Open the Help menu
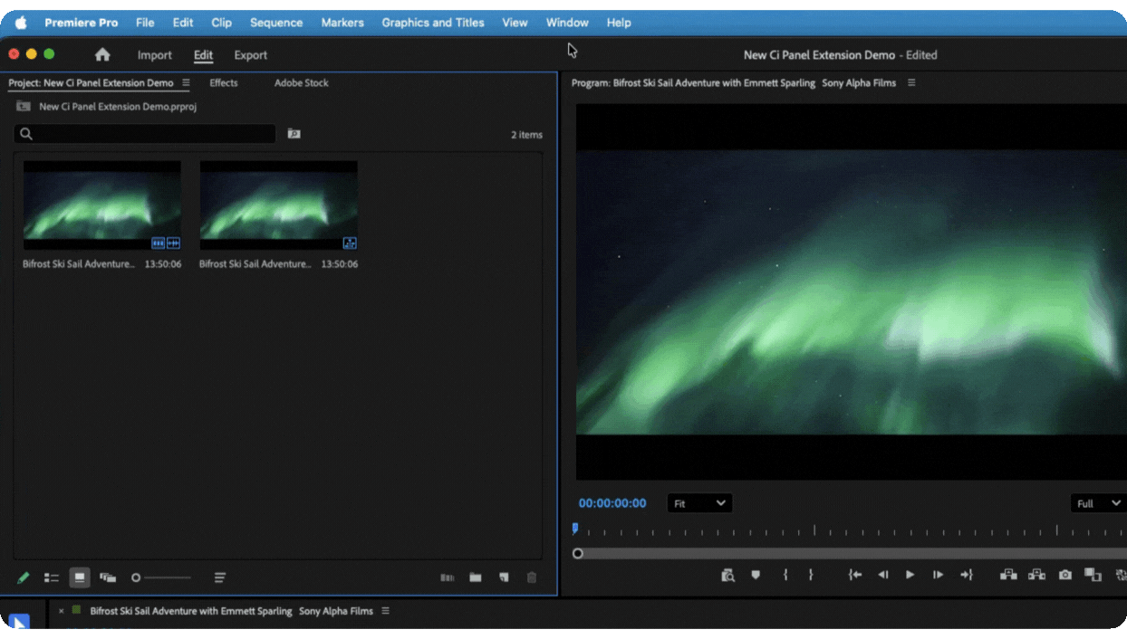 pos(619,23)
